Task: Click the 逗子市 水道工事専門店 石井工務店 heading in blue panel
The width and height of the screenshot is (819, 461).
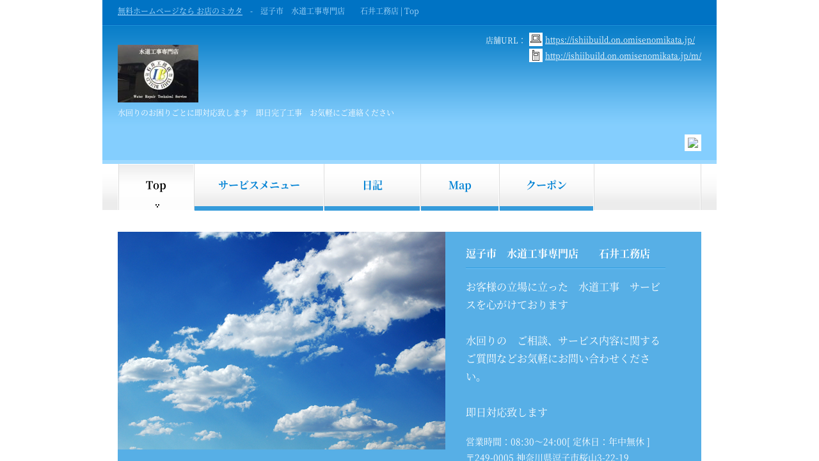Action: click(x=558, y=254)
